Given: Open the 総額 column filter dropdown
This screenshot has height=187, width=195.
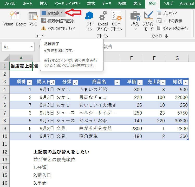Looking at the screenshot, I should click(x=186, y=82).
